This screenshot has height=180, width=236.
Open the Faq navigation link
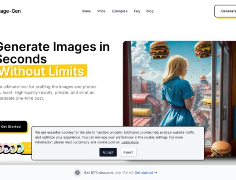(x=137, y=11)
